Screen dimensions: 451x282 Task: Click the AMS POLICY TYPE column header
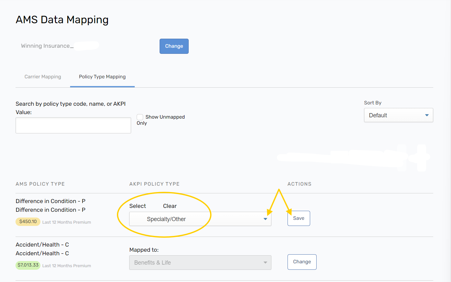(40, 184)
